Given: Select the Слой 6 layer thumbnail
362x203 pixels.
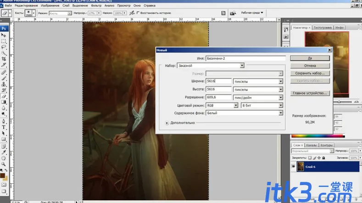Looking at the screenshot, I should (x=301, y=166).
